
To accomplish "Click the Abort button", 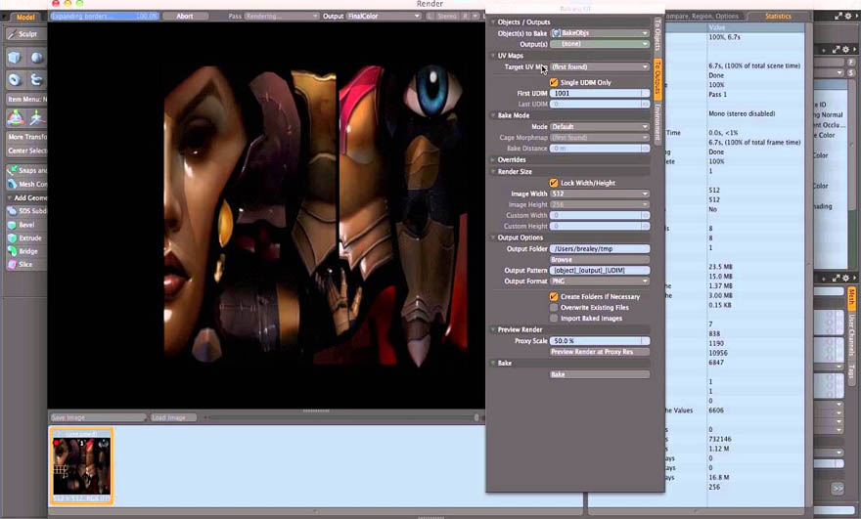I will coord(185,16).
